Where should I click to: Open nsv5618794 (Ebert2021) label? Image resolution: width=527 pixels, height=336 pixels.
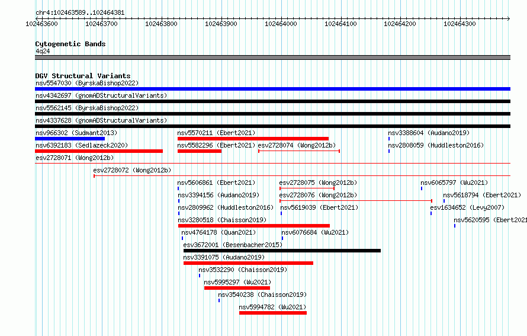point(482,195)
